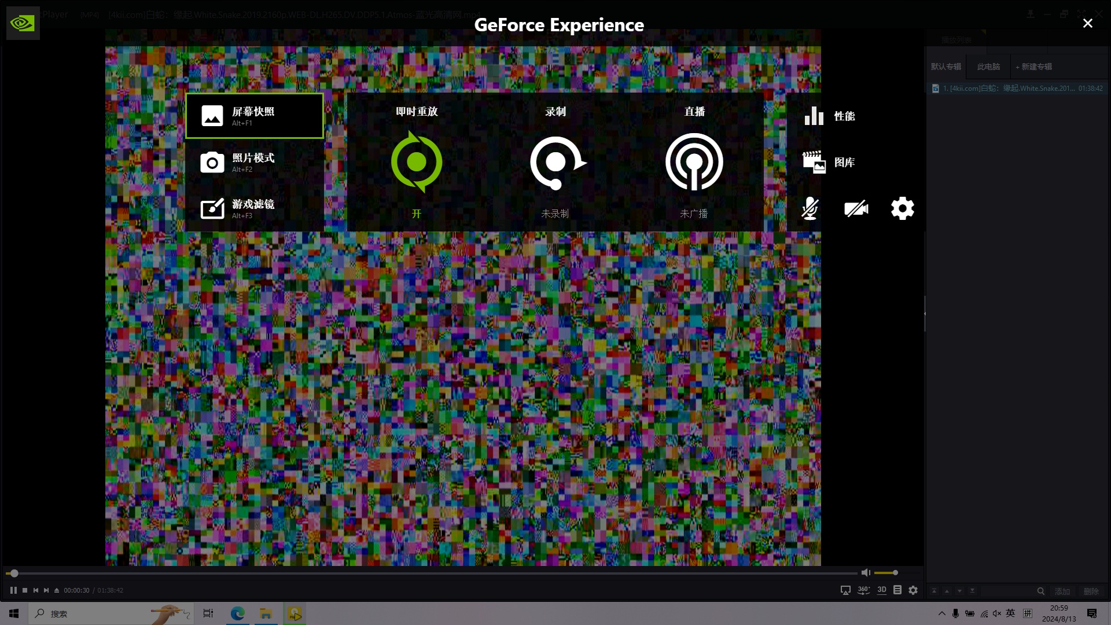Click the tray muted volume icon
The height and width of the screenshot is (625, 1111).
click(996, 613)
